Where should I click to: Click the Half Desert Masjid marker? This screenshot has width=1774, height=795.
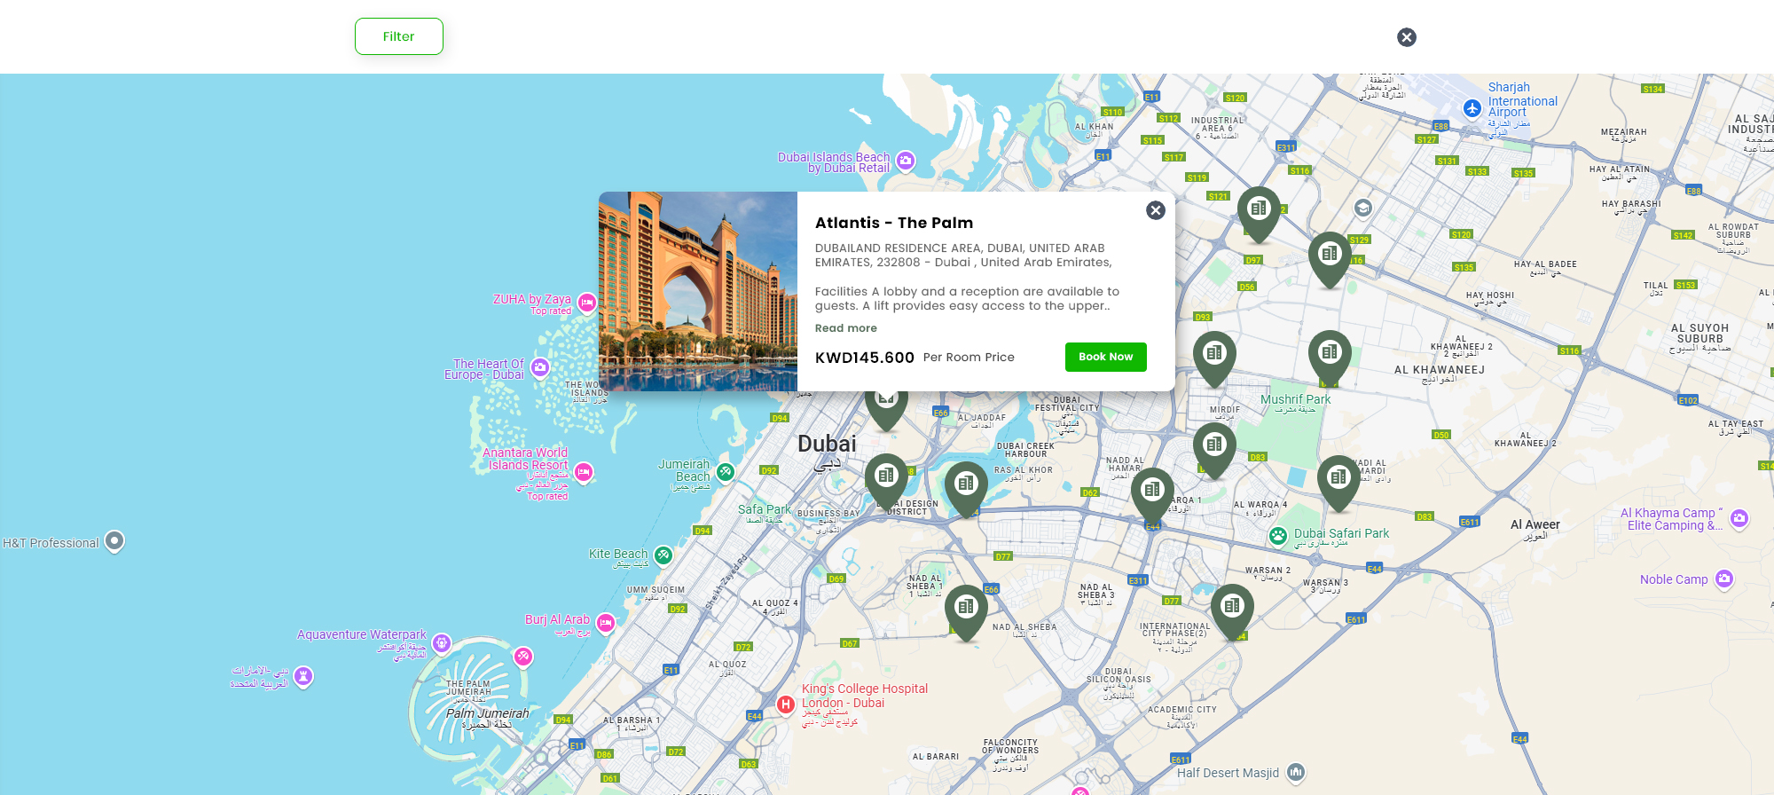pyautogui.click(x=1296, y=772)
